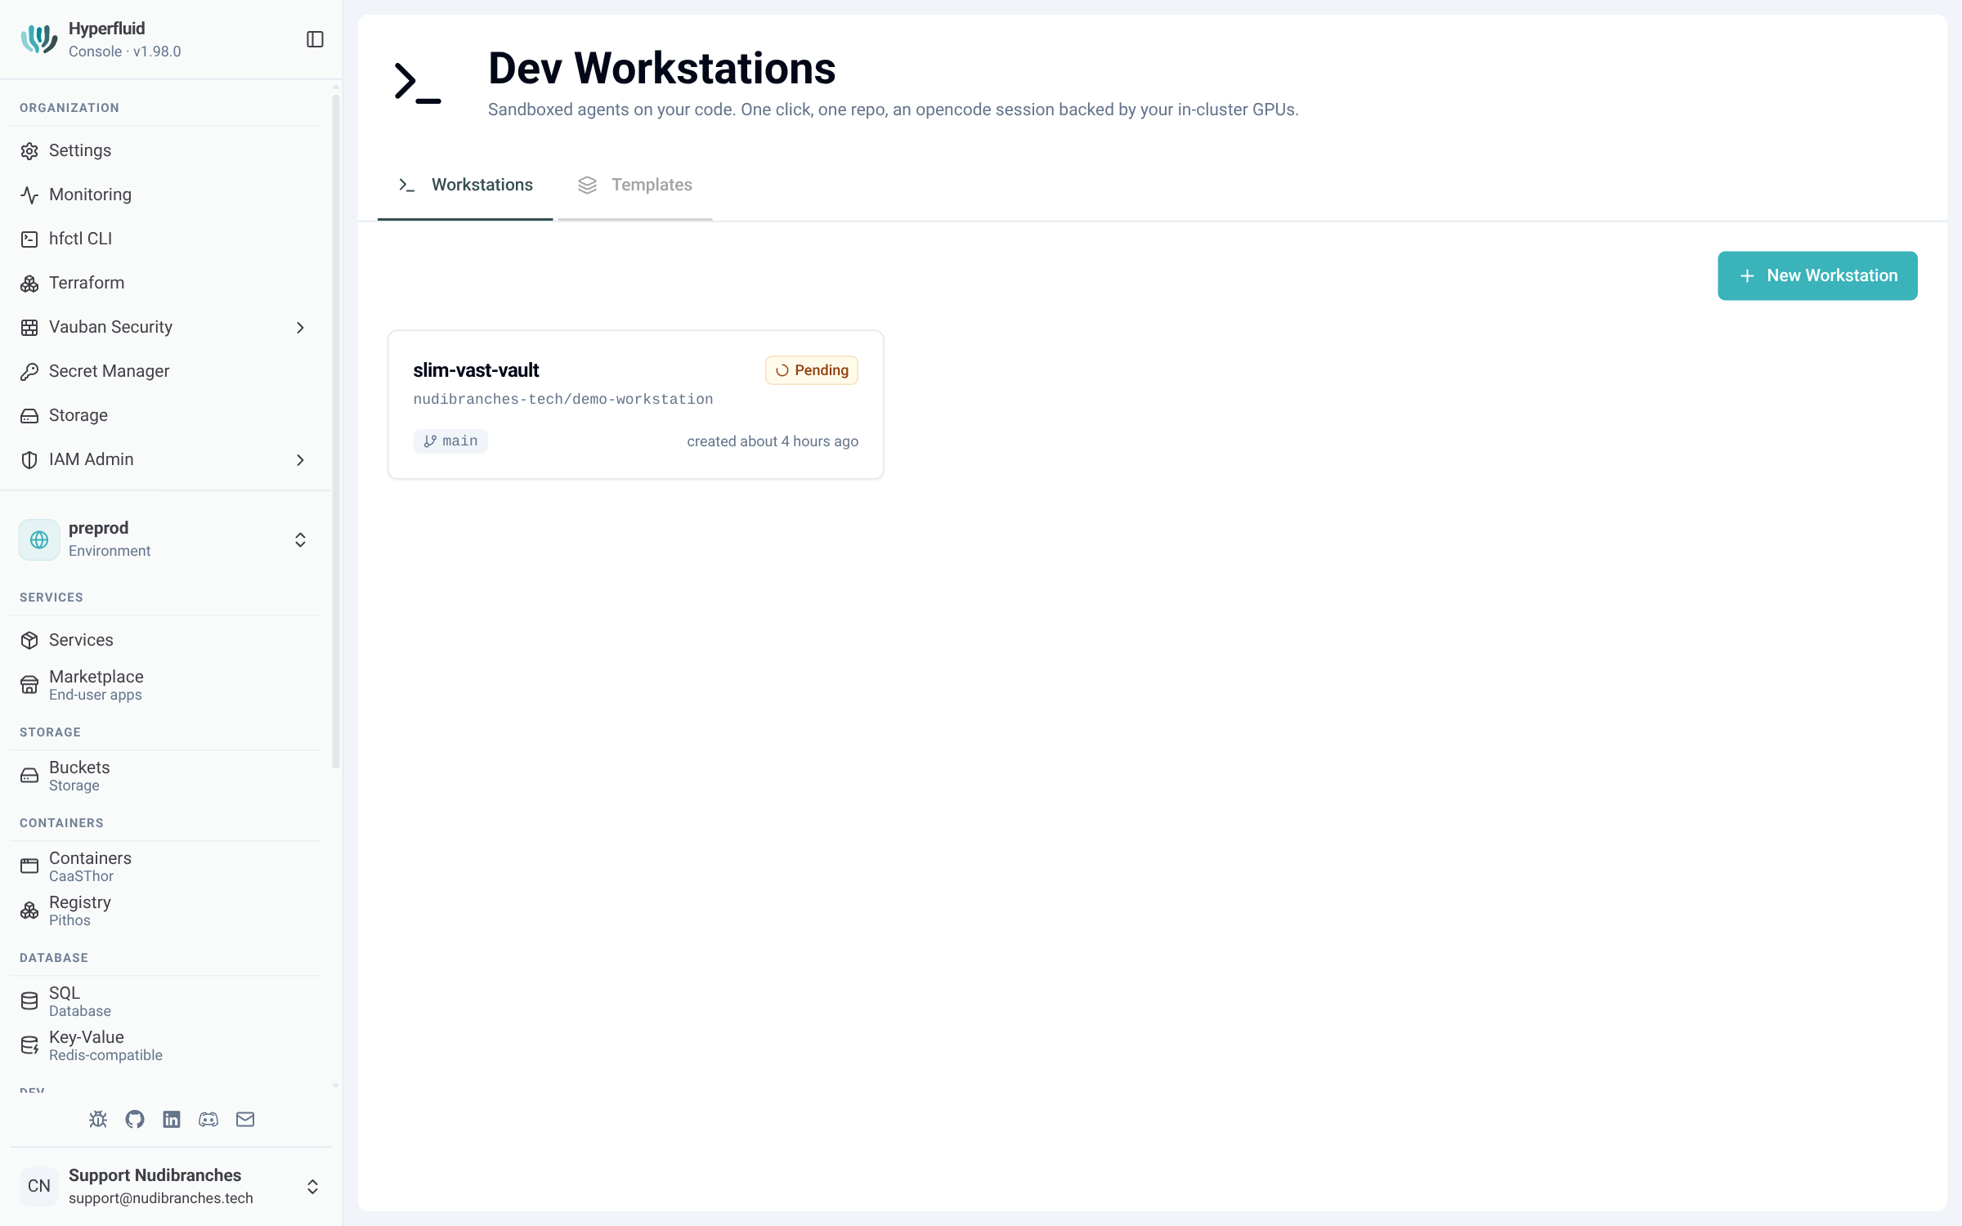
Task: Select hfctl CLI label in sidebar
Action: tap(81, 239)
